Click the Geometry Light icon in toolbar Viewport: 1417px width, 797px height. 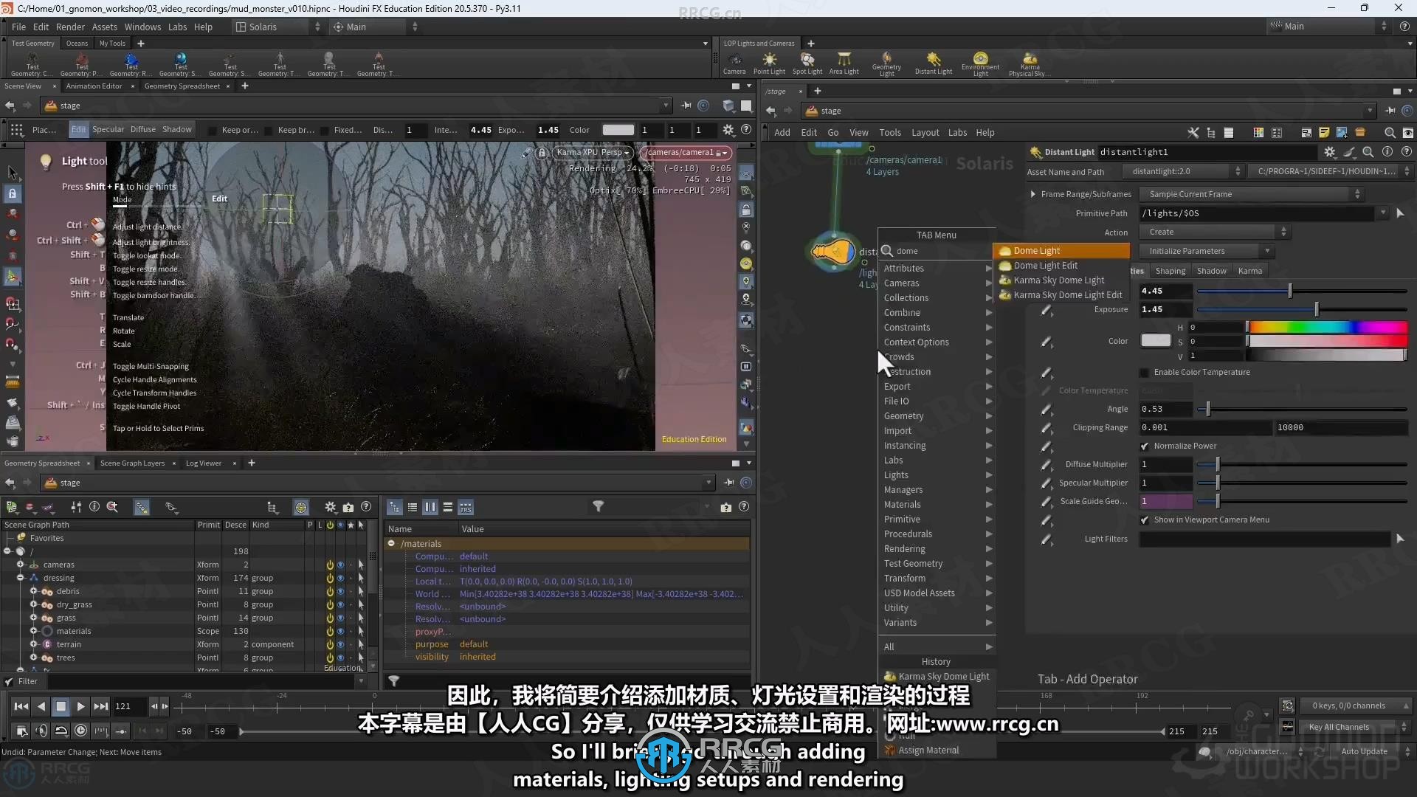(886, 61)
